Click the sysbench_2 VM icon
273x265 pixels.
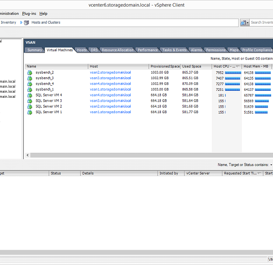pos(30,73)
